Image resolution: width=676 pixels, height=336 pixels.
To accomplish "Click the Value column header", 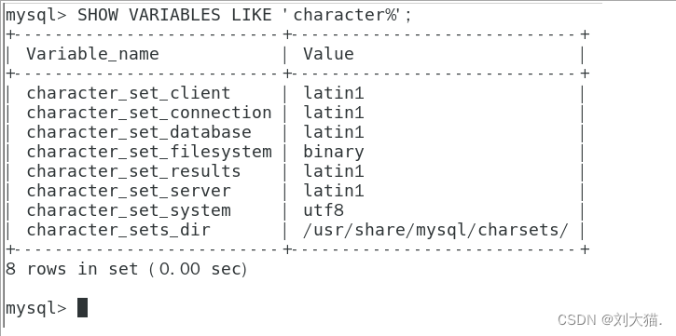I will click(328, 54).
